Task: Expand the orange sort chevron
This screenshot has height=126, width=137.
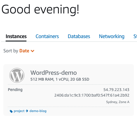Action: [32, 51]
